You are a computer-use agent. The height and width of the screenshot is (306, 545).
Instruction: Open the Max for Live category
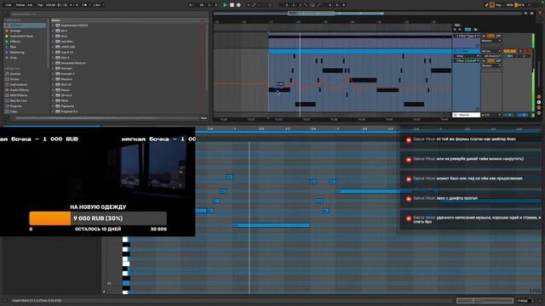point(18,100)
